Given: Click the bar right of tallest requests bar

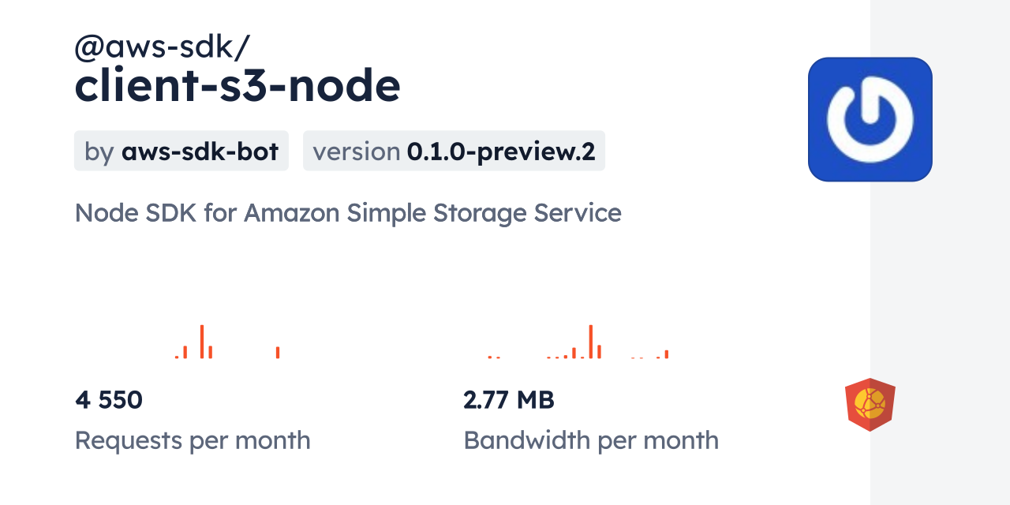Looking at the screenshot, I should point(211,352).
